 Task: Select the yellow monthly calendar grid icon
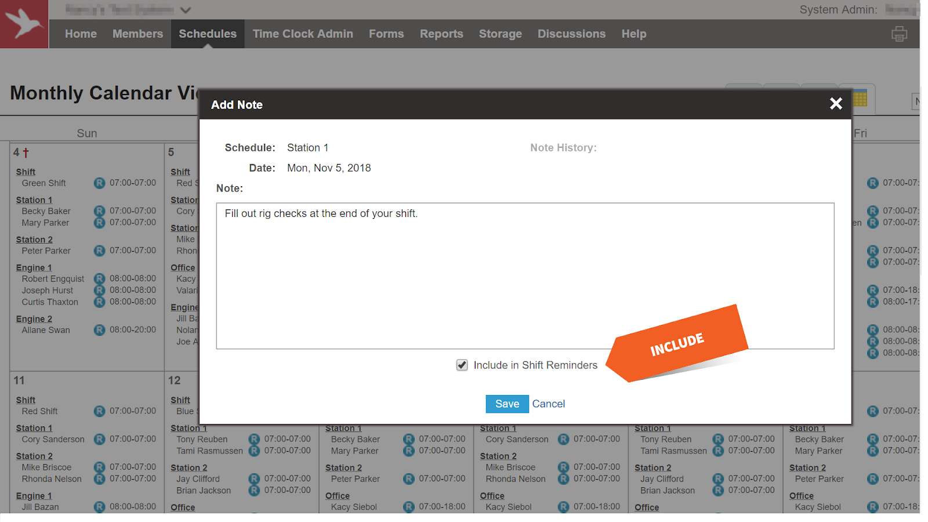(x=860, y=99)
